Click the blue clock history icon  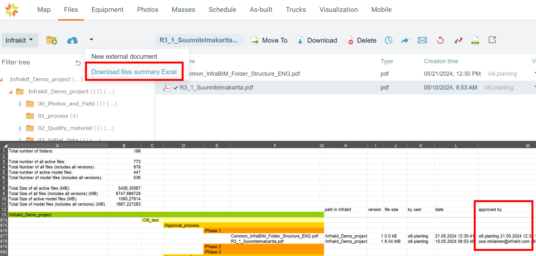[x=389, y=40]
